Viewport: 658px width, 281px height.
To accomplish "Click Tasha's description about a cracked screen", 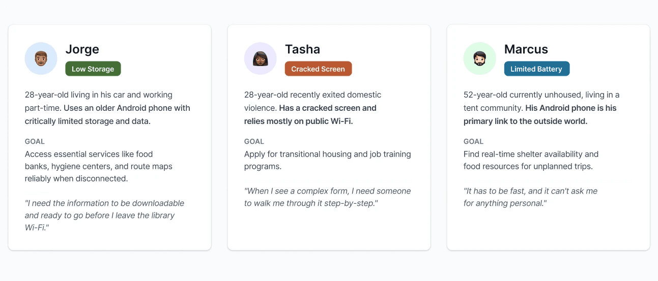I will pyautogui.click(x=312, y=108).
